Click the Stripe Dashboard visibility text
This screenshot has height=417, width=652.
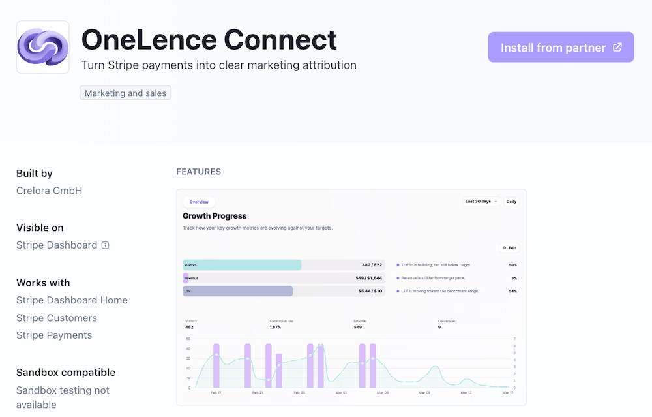[x=57, y=245]
